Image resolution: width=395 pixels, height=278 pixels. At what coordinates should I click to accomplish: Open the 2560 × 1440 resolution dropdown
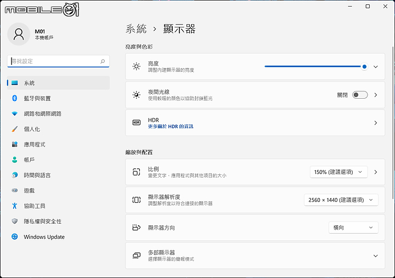pyautogui.click(x=341, y=200)
